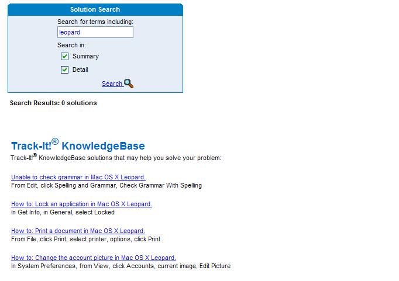
Task: Open 'Change the account picture' solution link
Action: click(x=94, y=258)
